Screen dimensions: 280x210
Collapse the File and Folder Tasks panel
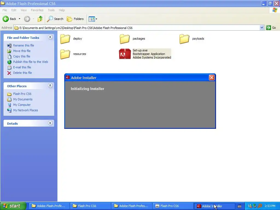[x=50, y=37]
